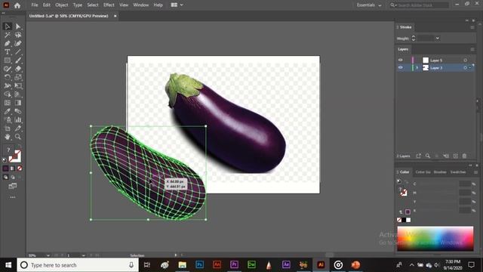Image resolution: width=483 pixels, height=272 pixels.
Task: Click the Change Screen Mode icon
Action: point(13,186)
